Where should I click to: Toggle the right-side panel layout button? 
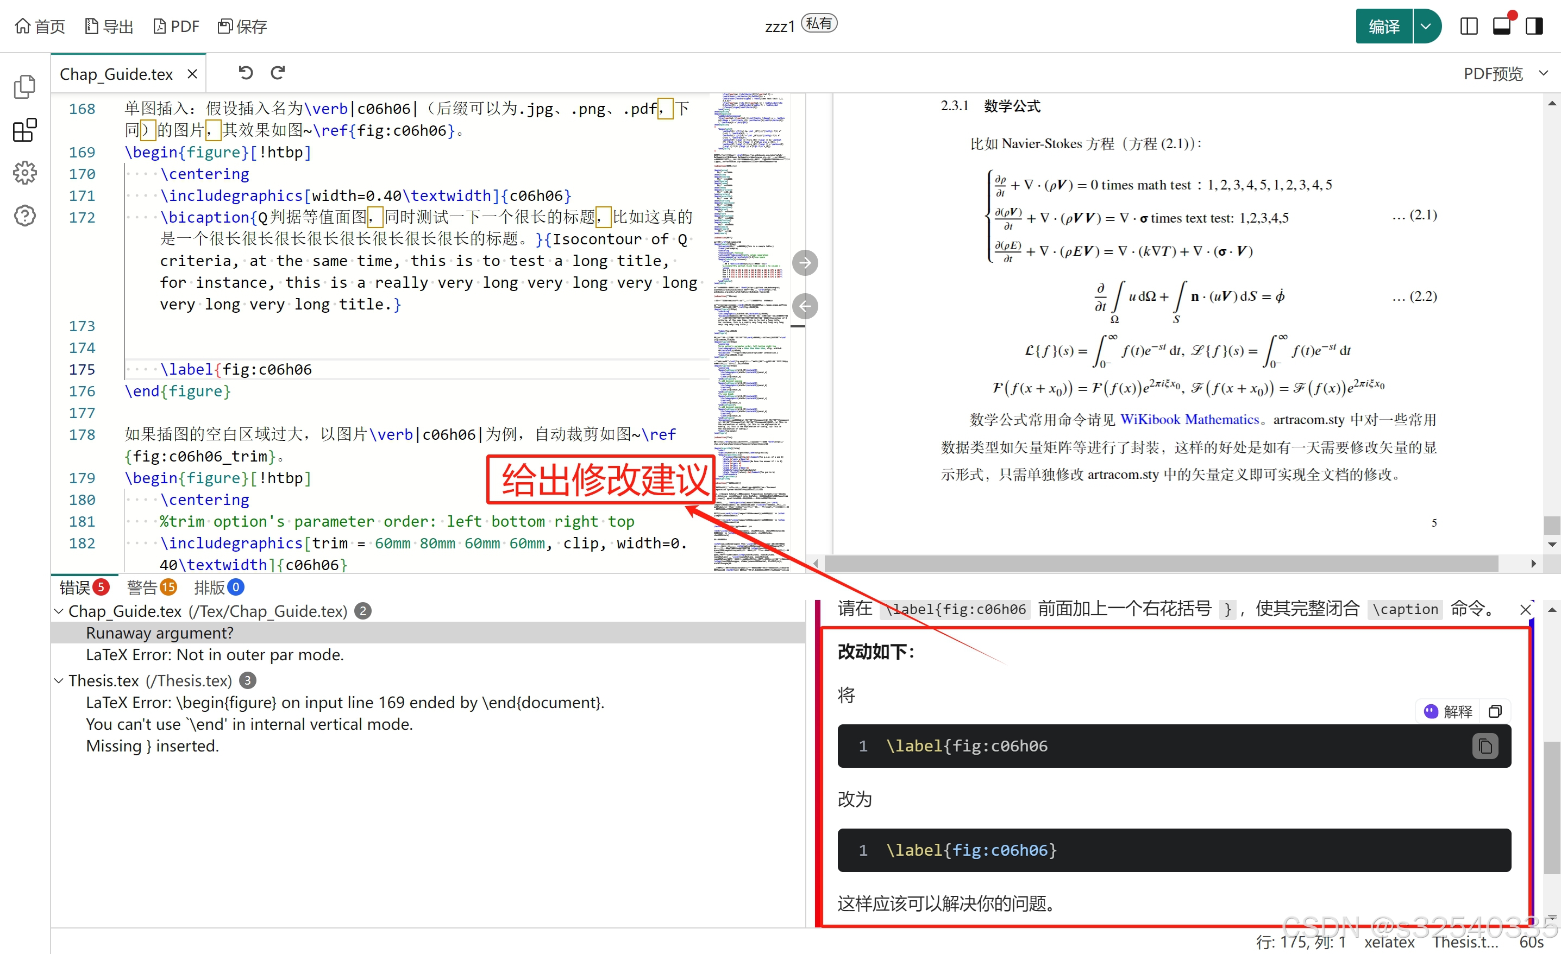click(x=1534, y=27)
